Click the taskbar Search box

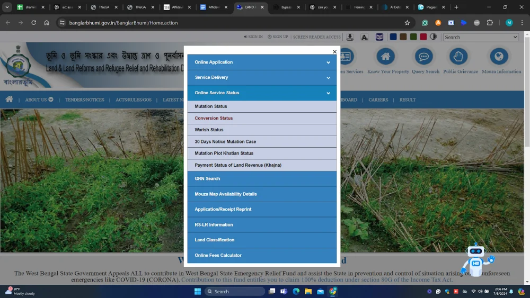point(235,291)
